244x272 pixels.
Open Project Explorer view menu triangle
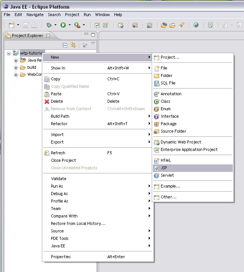click(x=93, y=43)
